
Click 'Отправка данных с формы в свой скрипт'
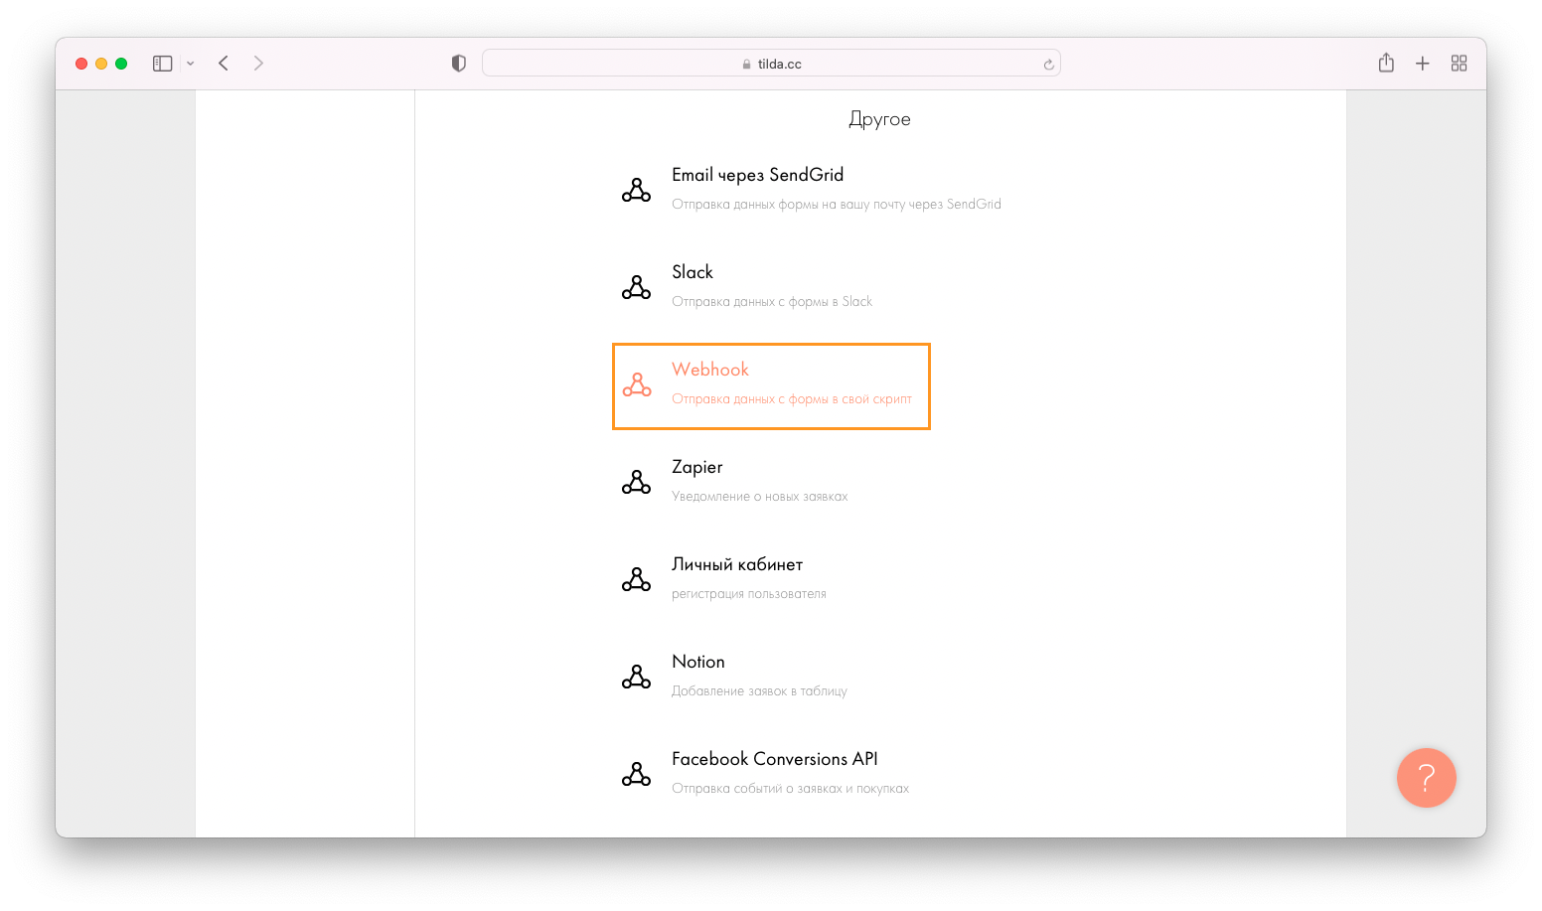pyautogui.click(x=792, y=399)
